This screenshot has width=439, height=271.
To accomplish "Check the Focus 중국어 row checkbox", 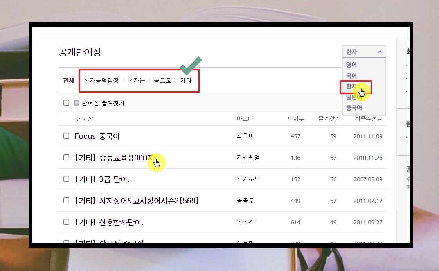I will point(67,136).
